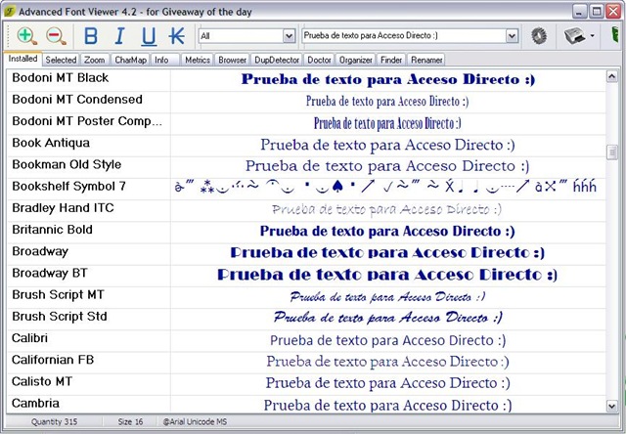The image size is (626, 434).
Task: Open the gear settings icon
Action: point(539,36)
